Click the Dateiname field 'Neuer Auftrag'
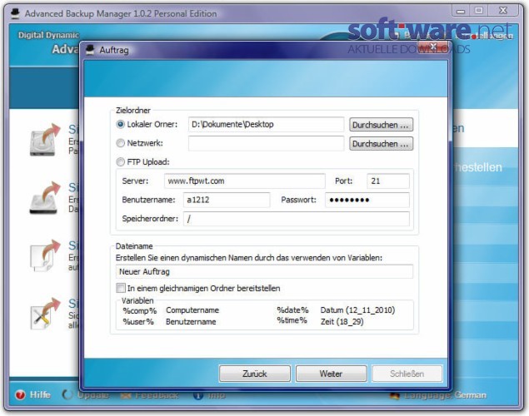 (264, 271)
